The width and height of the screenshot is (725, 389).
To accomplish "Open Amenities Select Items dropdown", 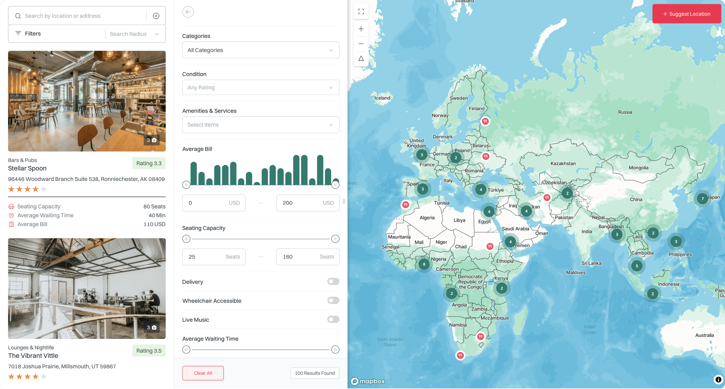I will pos(260,125).
